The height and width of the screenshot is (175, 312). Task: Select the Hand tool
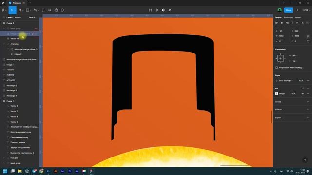[x=56, y=10]
